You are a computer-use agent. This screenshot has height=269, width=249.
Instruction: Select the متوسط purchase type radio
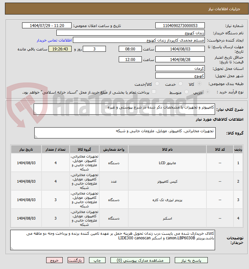pos(186,92)
